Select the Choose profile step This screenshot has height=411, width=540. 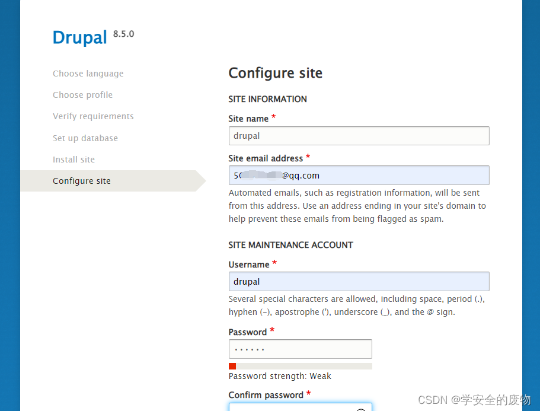click(82, 94)
